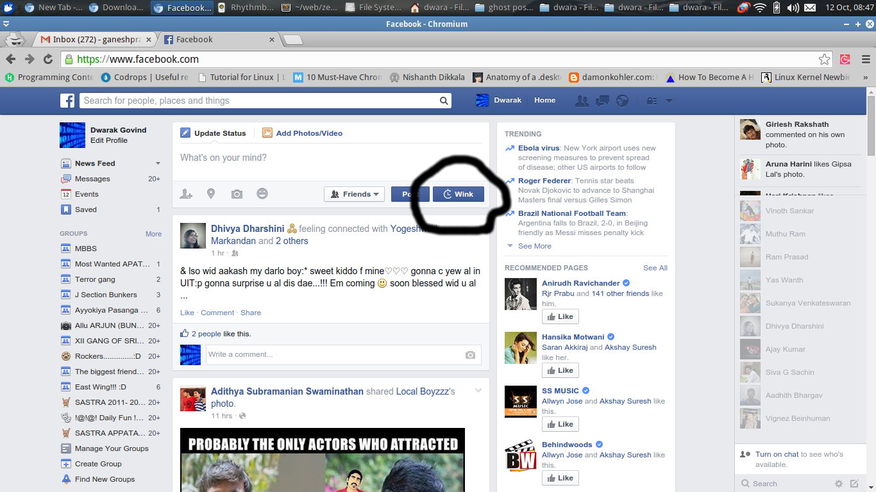Screen dimensions: 876x492
Task: Like Hansika Motwani page
Action: click(560, 370)
